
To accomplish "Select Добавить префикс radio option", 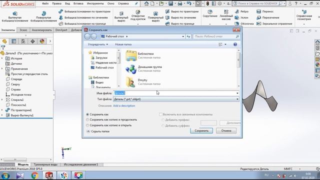I will 163,120.
